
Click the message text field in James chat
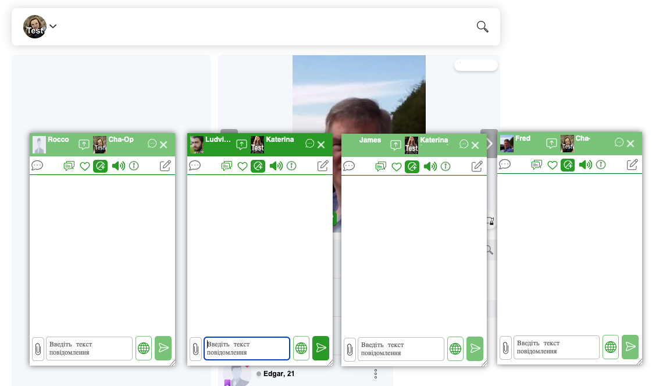pos(401,349)
